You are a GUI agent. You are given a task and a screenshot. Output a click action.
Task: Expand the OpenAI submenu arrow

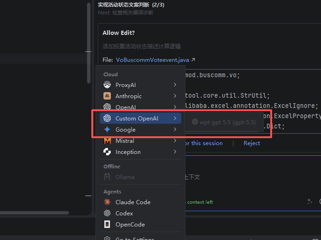point(175,107)
